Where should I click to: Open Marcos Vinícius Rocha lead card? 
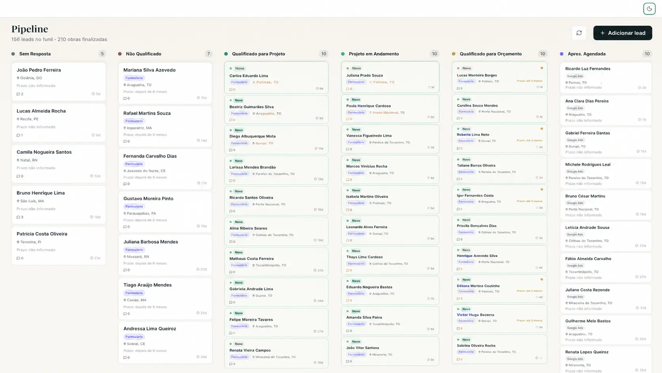click(390, 169)
